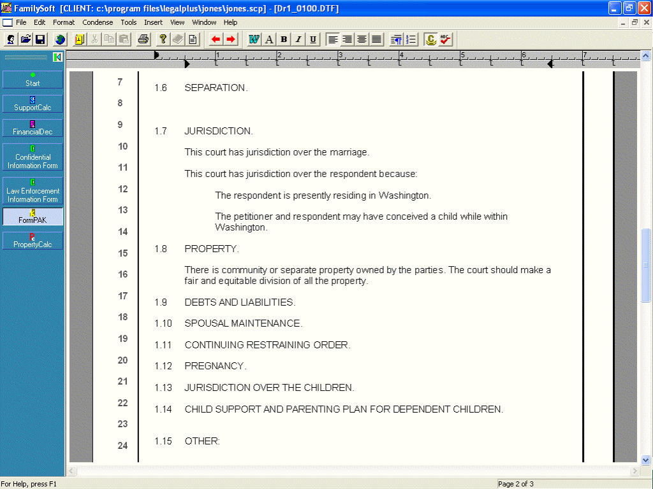This screenshot has width=653, height=489.
Task: Toggle underline formatting
Action: 313,39
